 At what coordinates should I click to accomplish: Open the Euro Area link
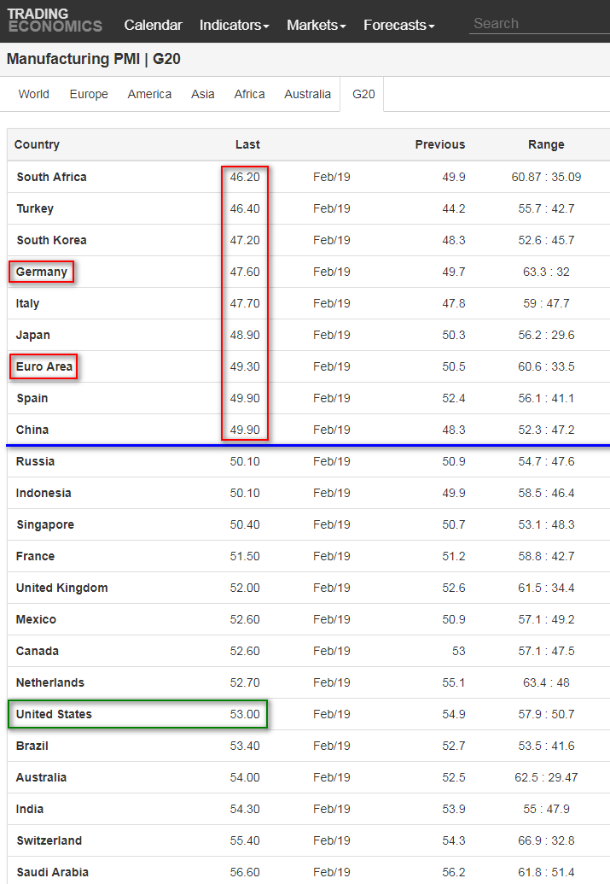[x=44, y=366]
